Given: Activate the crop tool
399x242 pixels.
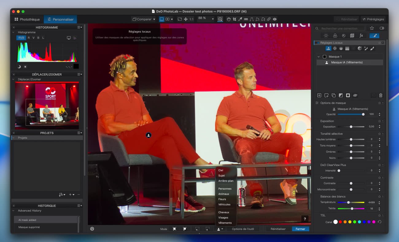Looking at the screenshot, I should coord(234,19).
